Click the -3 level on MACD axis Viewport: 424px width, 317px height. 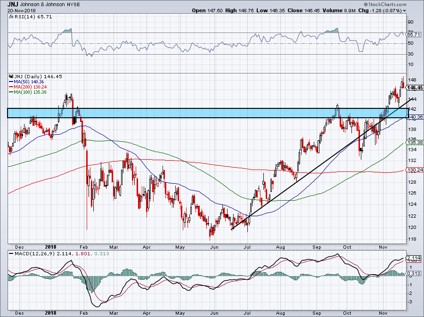tap(410, 302)
